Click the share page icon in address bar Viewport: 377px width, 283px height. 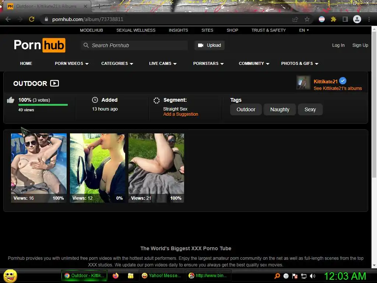click(295, 19)
